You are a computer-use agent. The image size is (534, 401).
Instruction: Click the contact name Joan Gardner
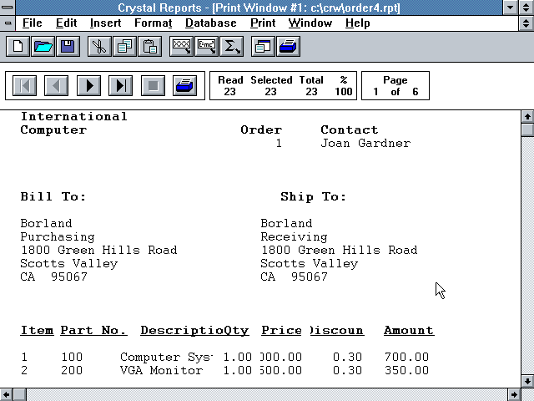click(365, 143)
